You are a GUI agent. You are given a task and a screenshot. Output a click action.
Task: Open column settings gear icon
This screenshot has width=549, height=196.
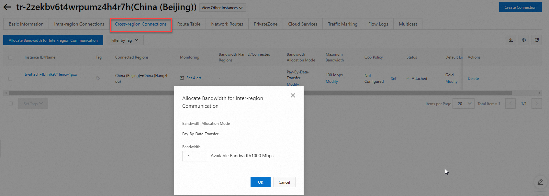pos(524,40)
